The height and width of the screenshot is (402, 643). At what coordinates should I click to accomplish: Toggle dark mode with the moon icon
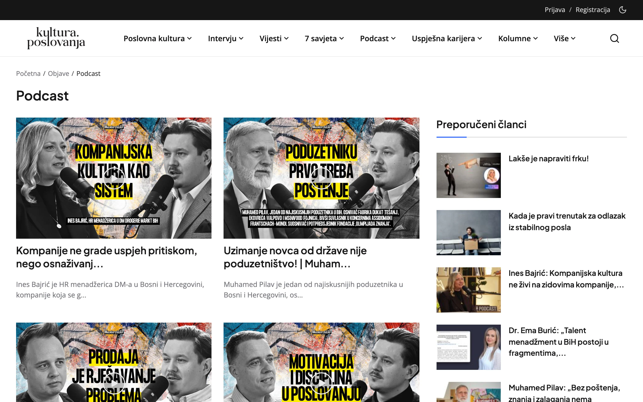(x=623, y=10)
